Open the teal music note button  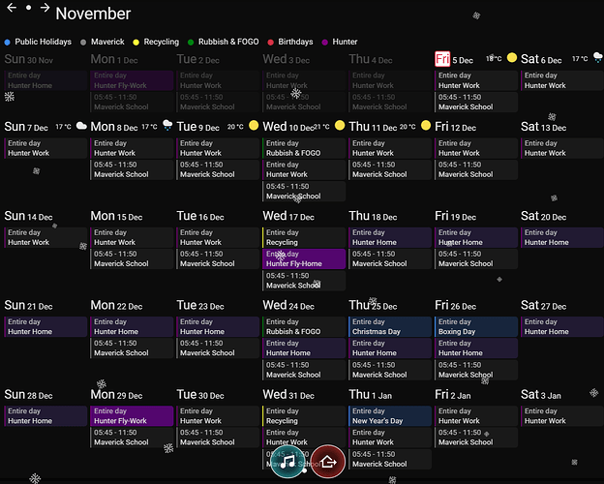pos(287,462)
